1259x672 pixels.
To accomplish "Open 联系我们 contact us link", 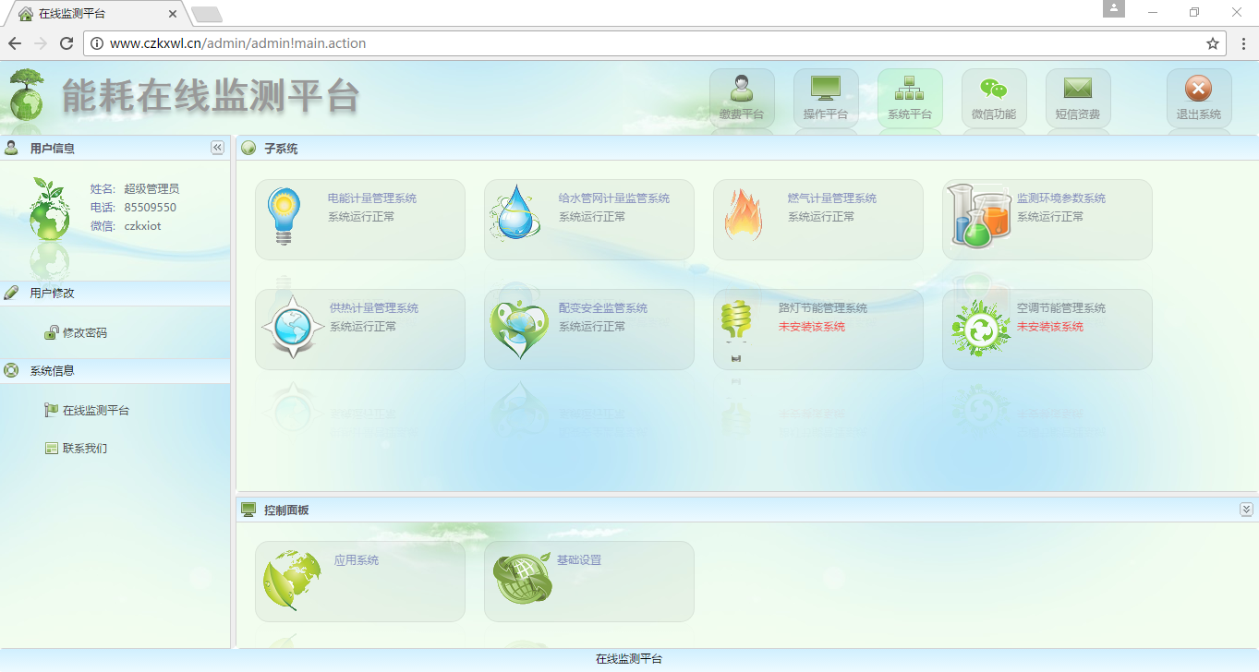I will [x=84, y=448].
